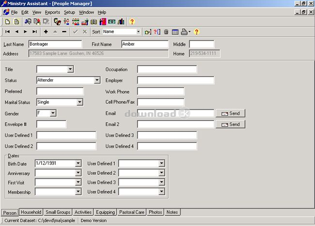Open the Edit menu

point(25,13)
